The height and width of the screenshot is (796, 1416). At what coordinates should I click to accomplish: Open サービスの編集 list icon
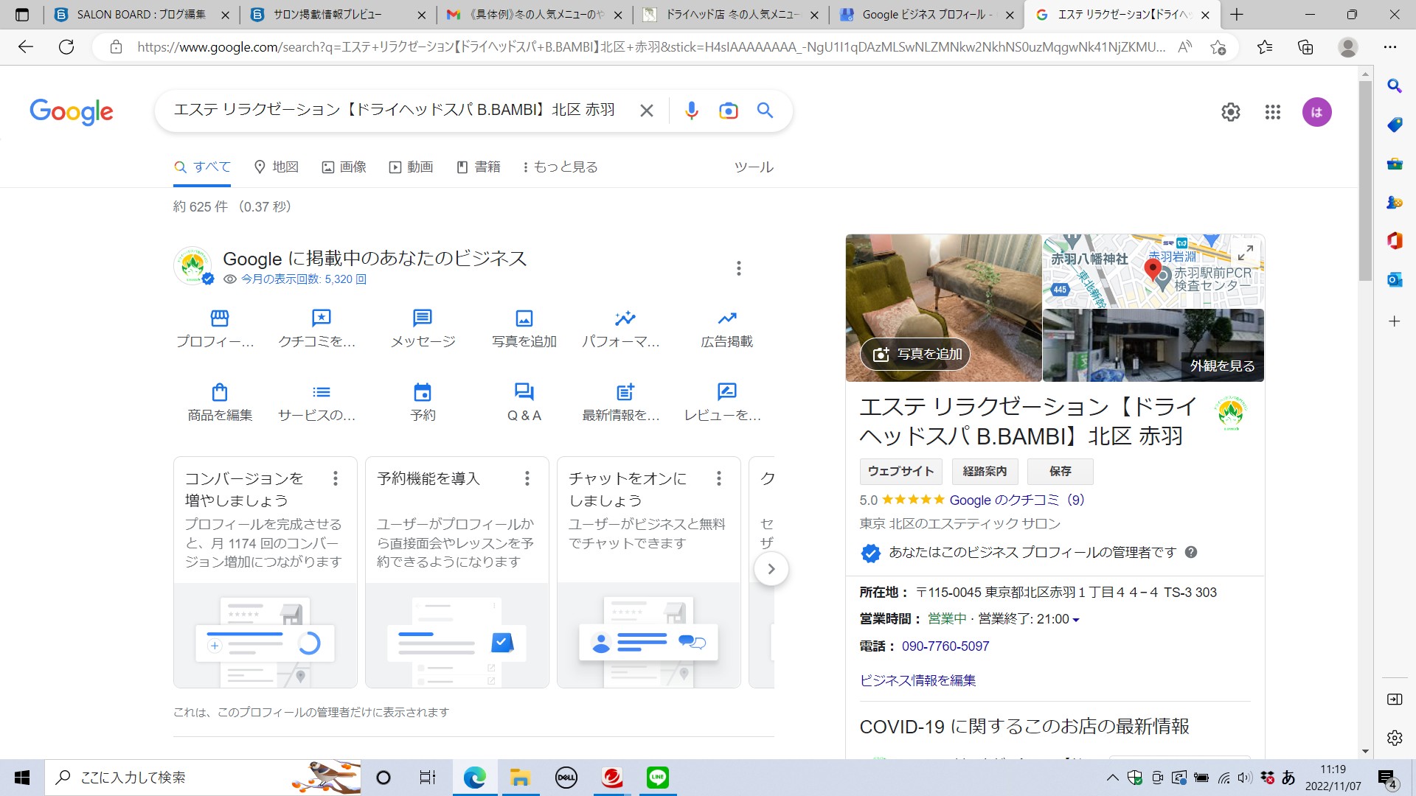[x=322, y=391]
